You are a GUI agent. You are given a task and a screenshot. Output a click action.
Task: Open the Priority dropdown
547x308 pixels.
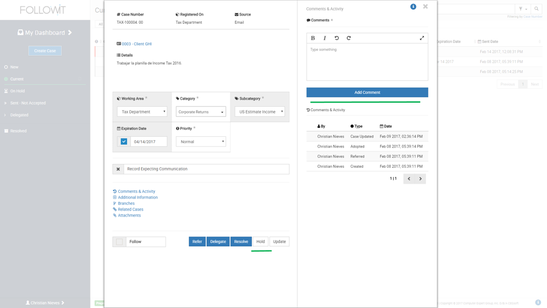(201, 142)
